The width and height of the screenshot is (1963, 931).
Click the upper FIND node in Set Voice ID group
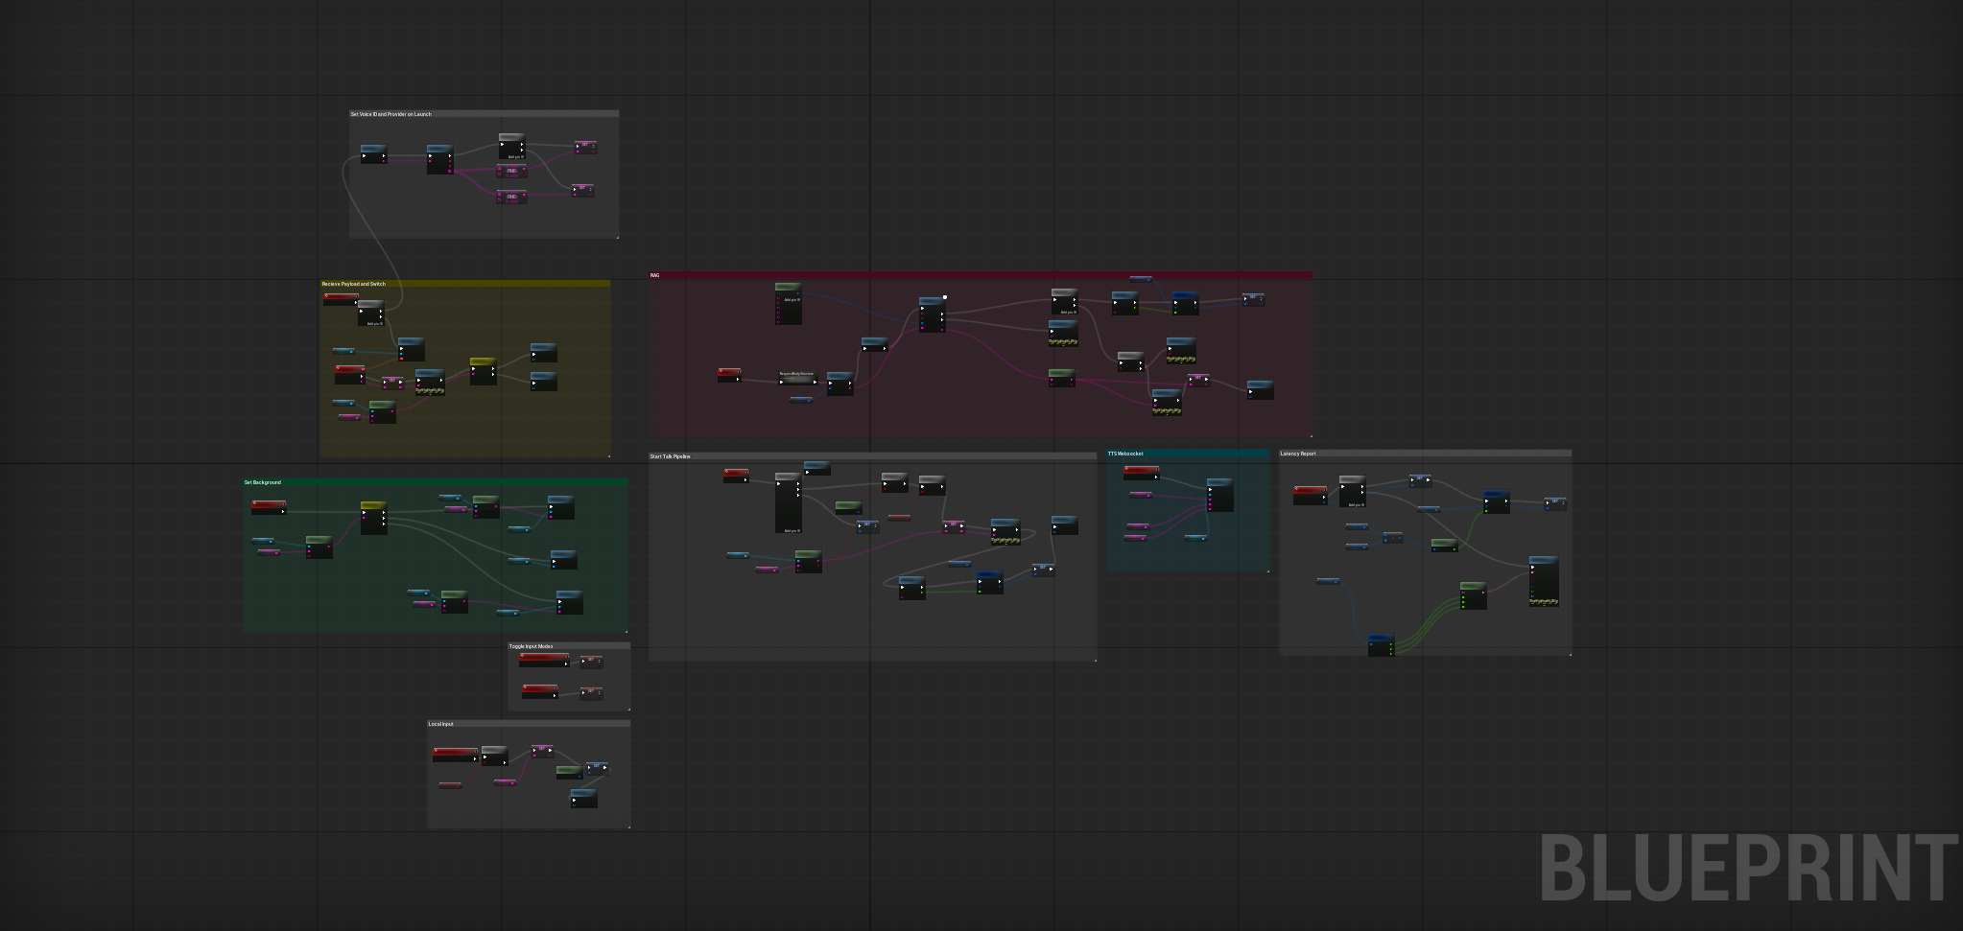pos(511,171)
